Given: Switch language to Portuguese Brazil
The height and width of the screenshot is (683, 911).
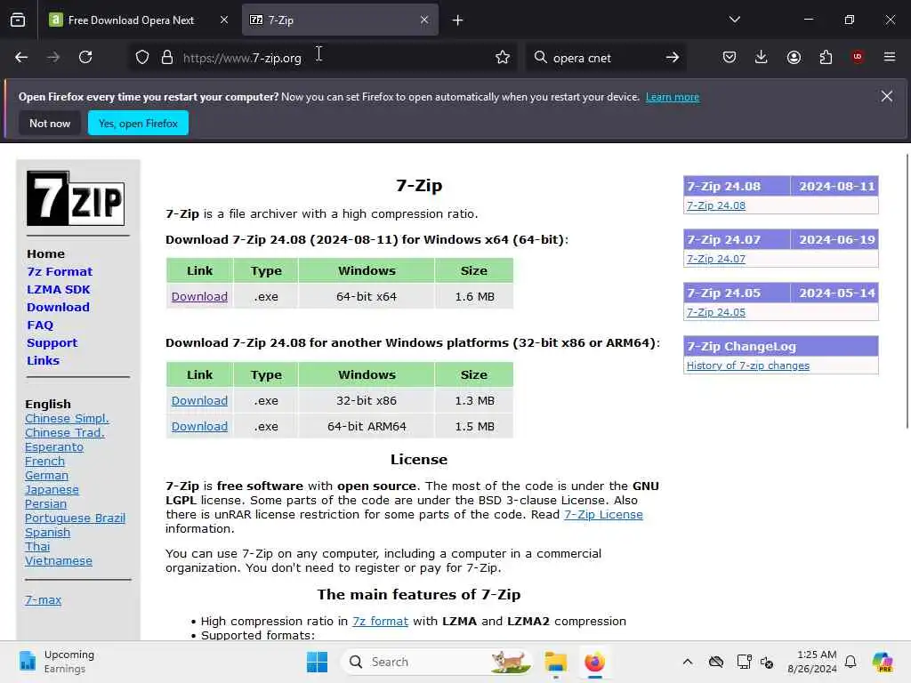Looking at the screenshot, I should click(75, 518).
